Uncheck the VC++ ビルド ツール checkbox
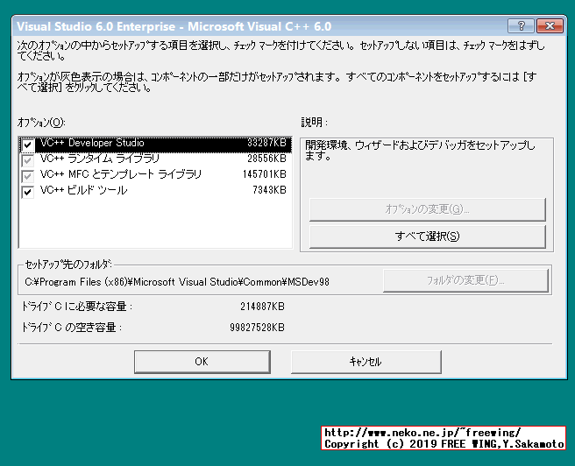 click(x=27, y=192)
